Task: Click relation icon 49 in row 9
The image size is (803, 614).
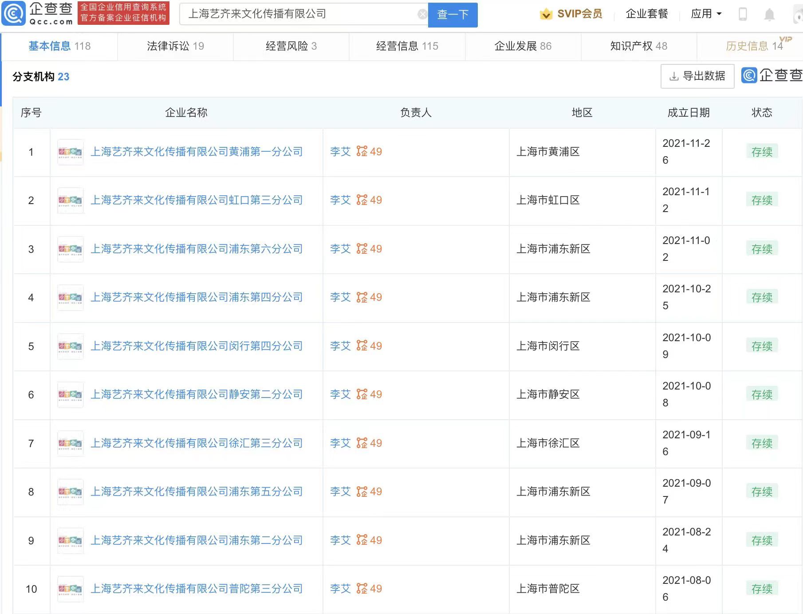Action: (369, 540)
